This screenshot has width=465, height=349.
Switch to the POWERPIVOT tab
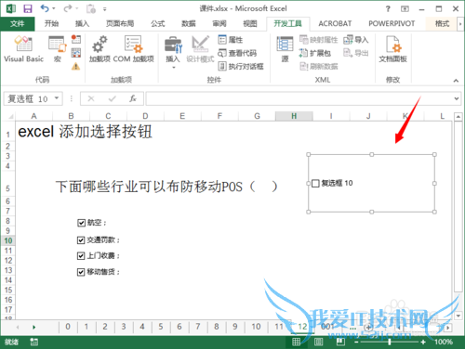[392, 23]
